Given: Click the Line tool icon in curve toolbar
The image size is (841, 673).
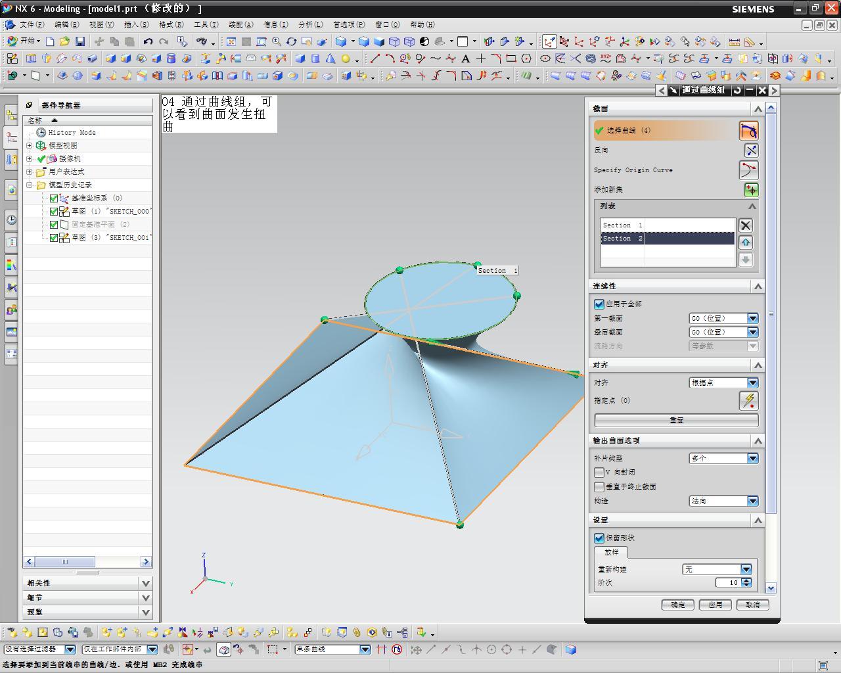Looking at the screenshot, I should pos(375,58).
